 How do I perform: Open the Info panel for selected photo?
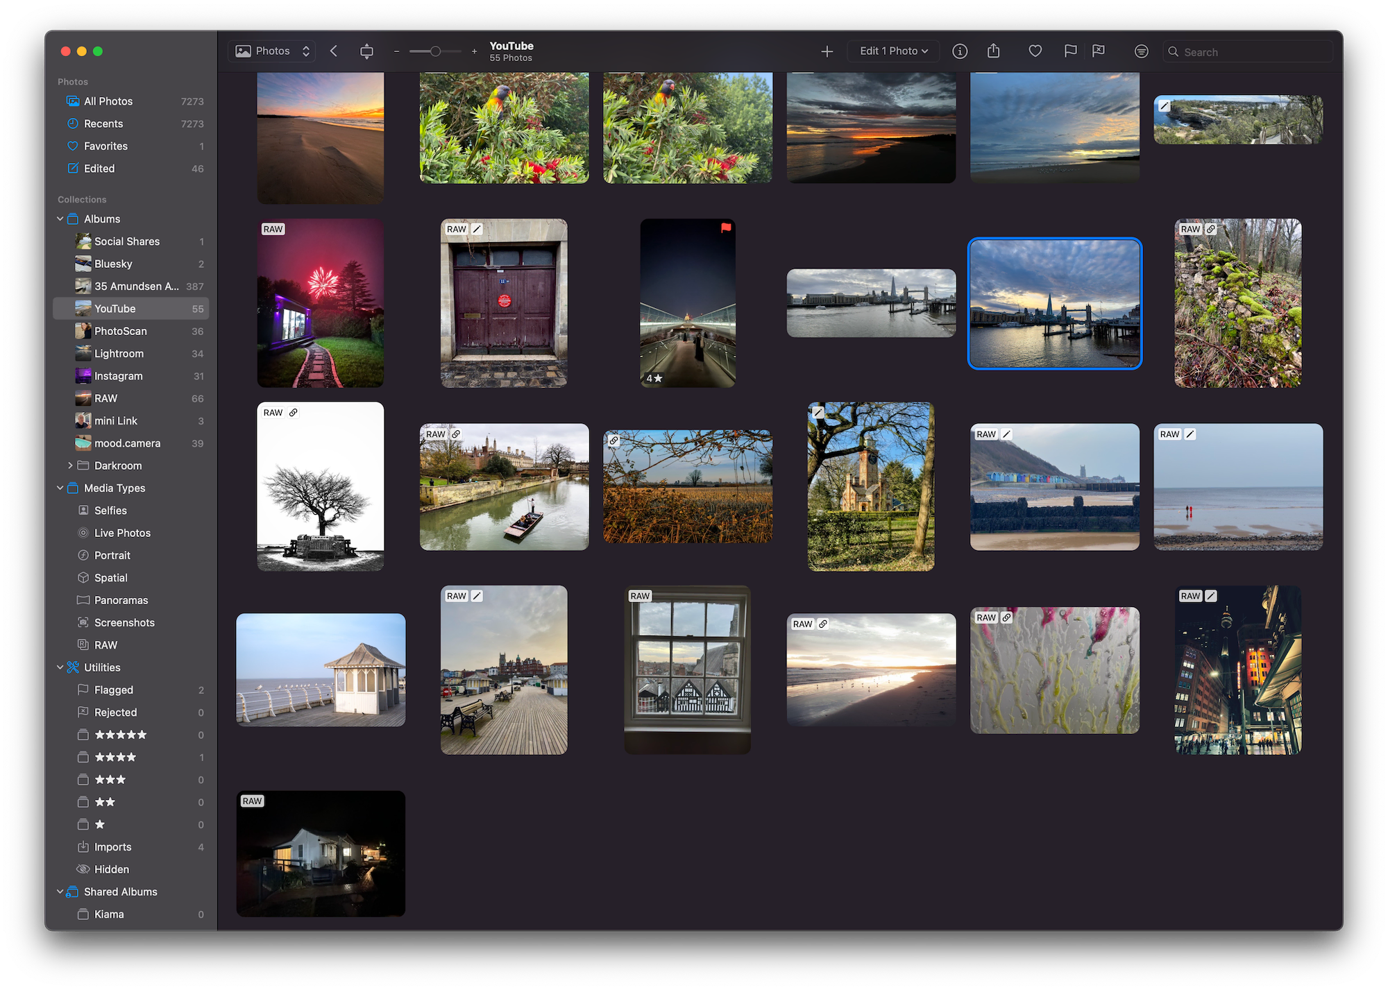[x=960, y=51]
